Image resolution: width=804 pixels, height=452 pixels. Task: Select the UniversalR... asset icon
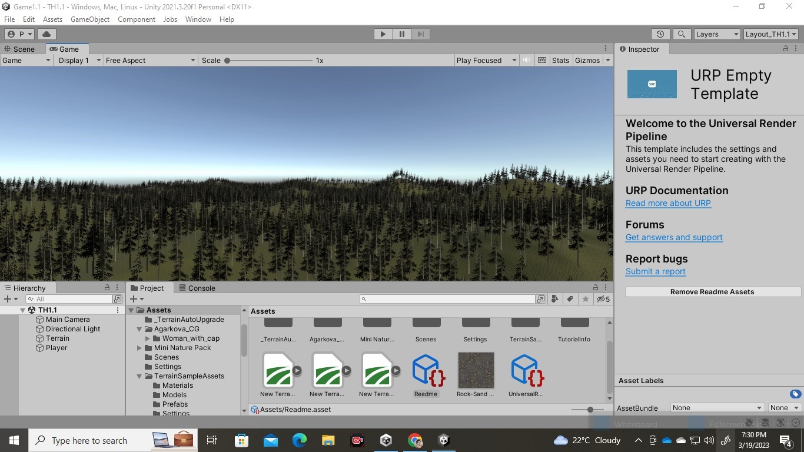[x=527, y=370]
